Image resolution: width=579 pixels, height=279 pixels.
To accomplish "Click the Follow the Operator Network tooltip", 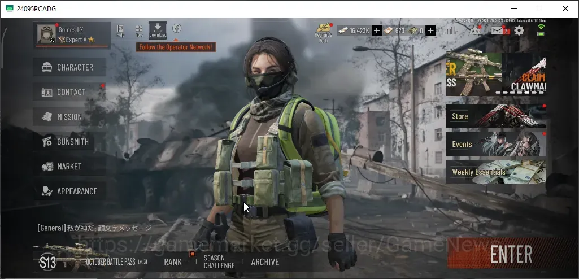I will [176, 47].
